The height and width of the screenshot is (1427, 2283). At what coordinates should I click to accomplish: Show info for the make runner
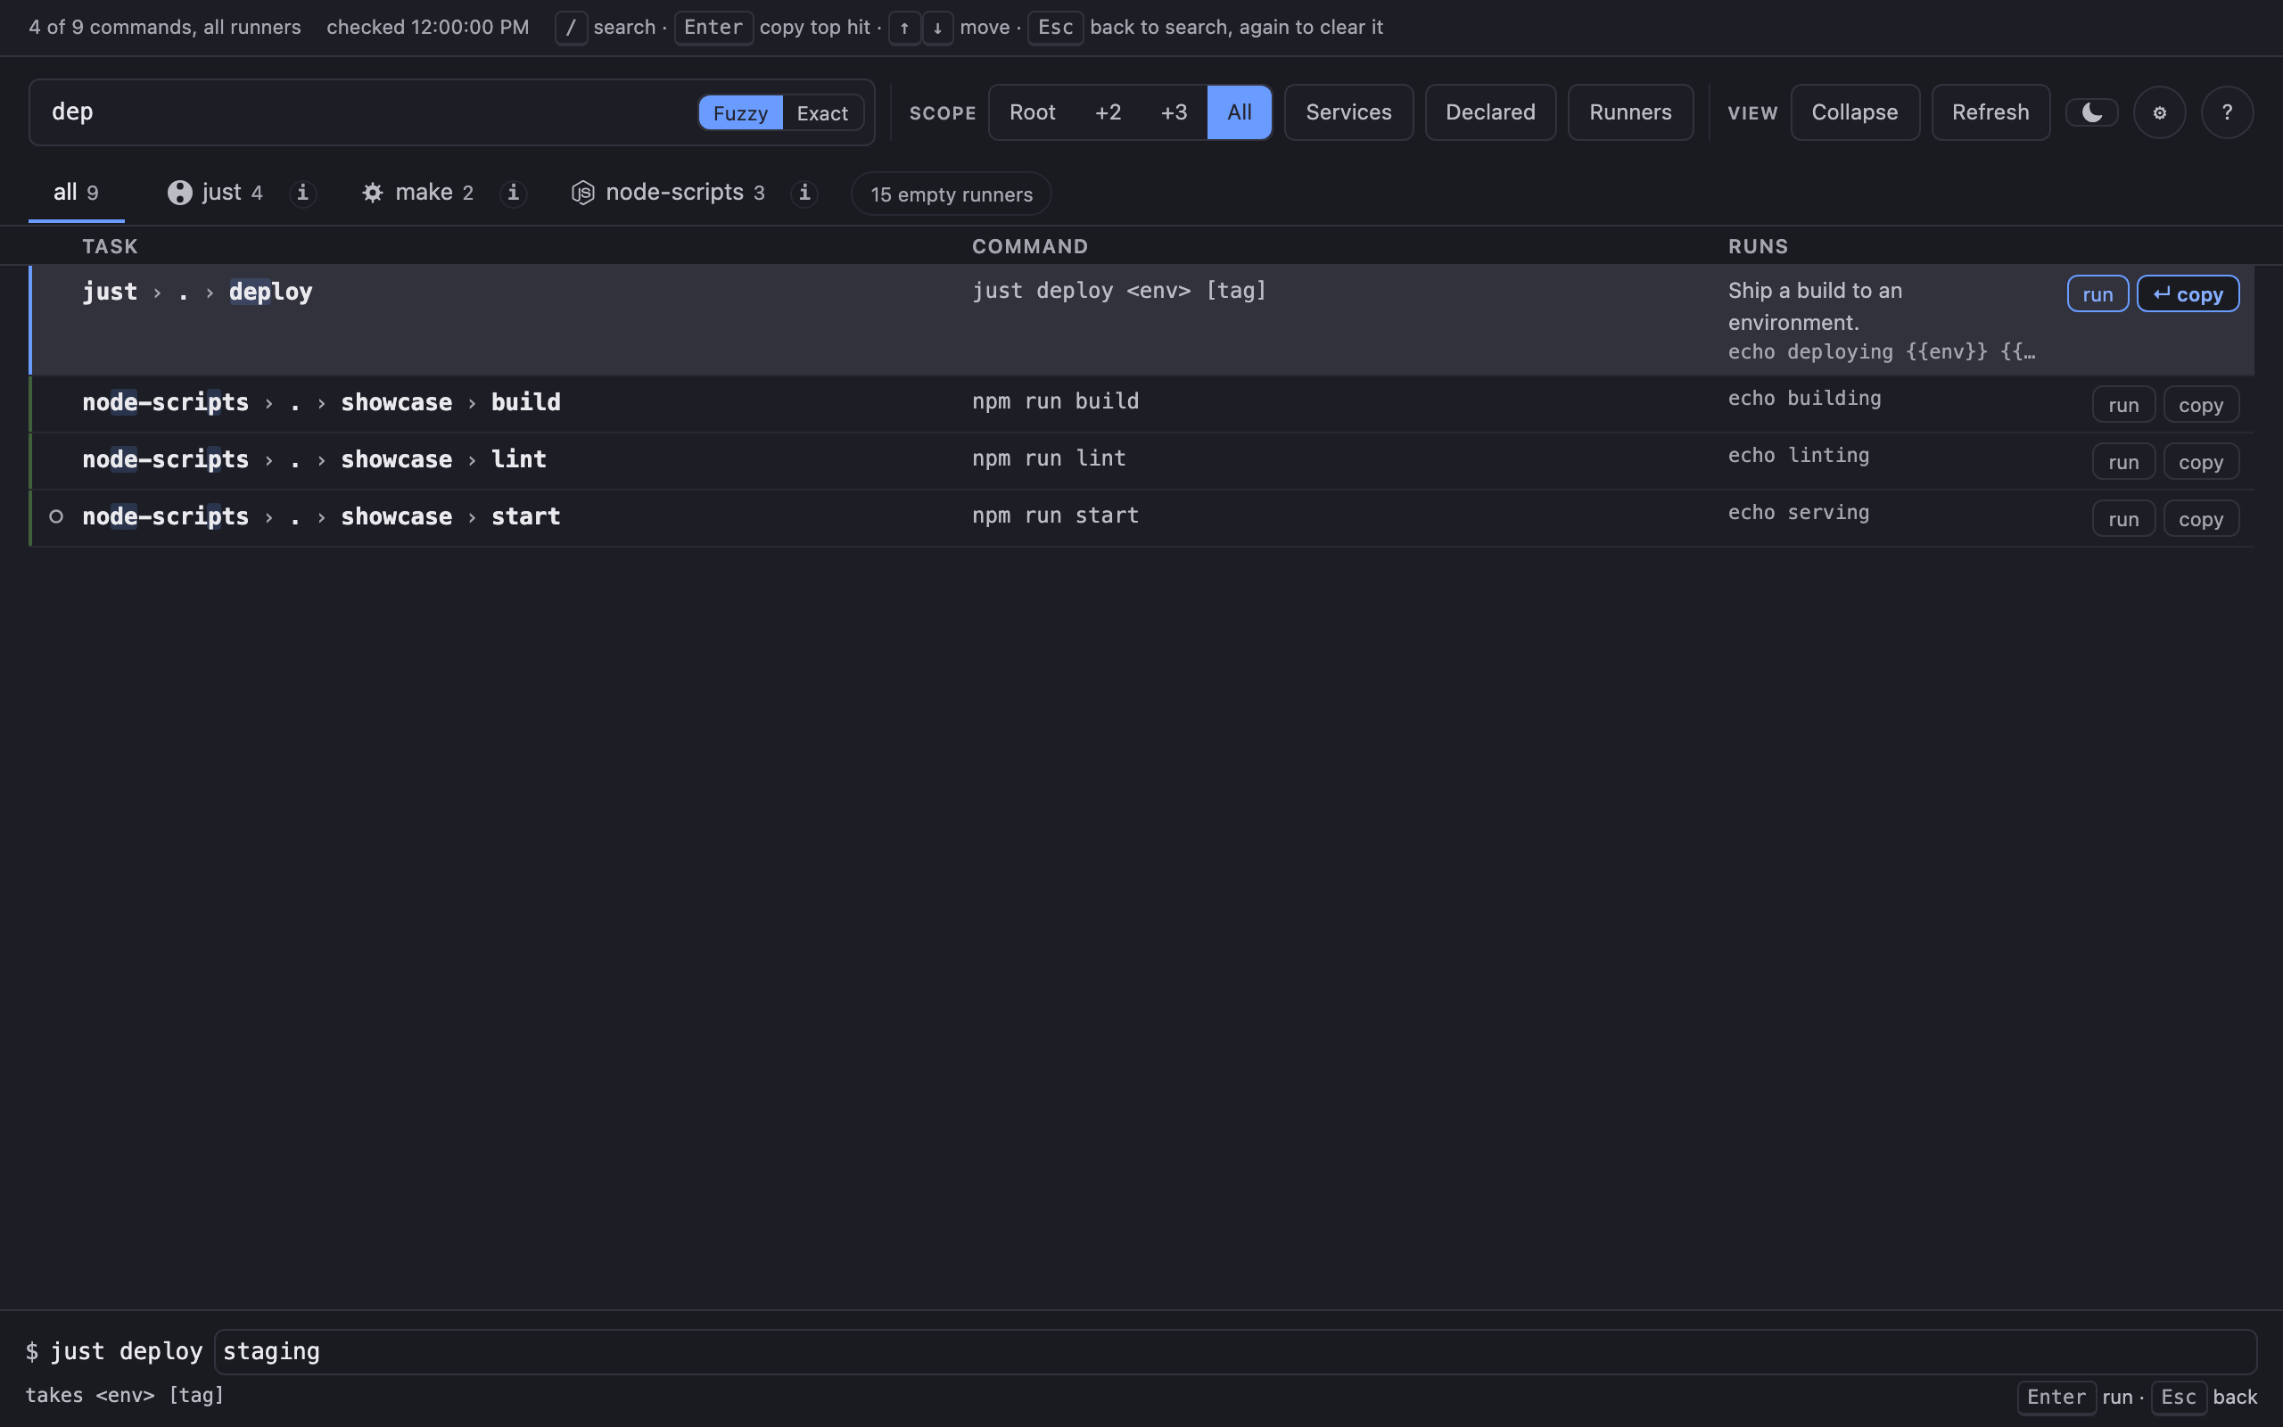[x=512, y=193]
